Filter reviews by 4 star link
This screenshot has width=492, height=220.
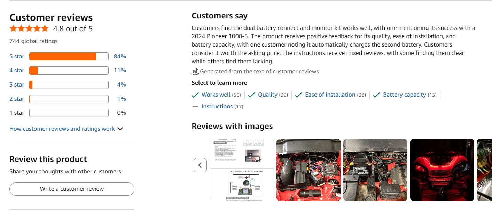point(17,71)
